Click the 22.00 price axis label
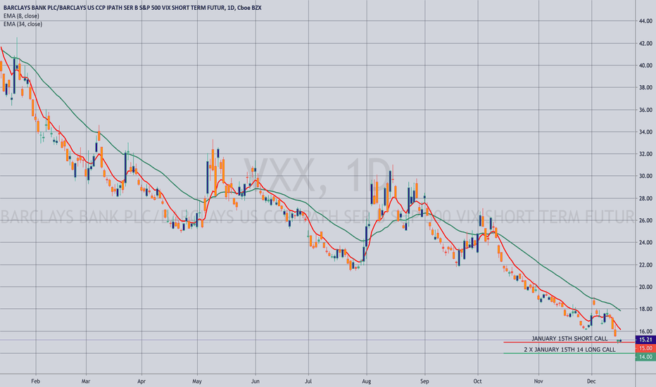Screen dimensions: 656x387 click(x=645, y=265)
